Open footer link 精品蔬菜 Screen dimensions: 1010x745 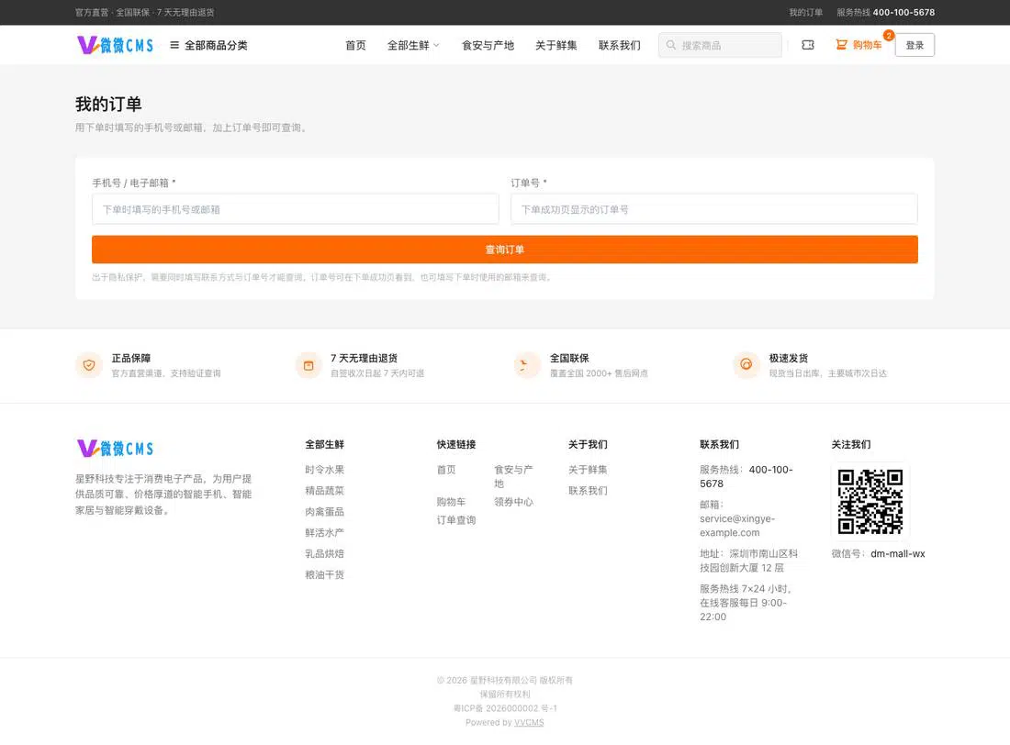coord(325,491)
